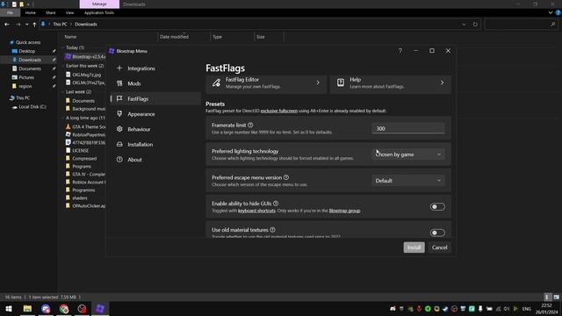562x316 pixels.
Task: Open the Application Tools tab in Explorer
Action: pyautogui.click(x=99, y=12)
